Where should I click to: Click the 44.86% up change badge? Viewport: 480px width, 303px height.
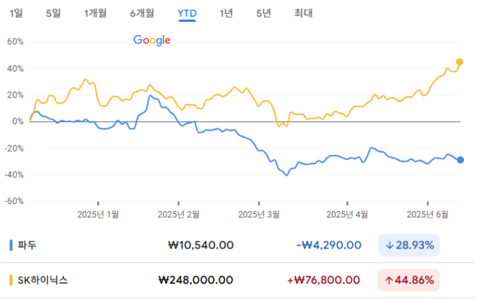409,280
